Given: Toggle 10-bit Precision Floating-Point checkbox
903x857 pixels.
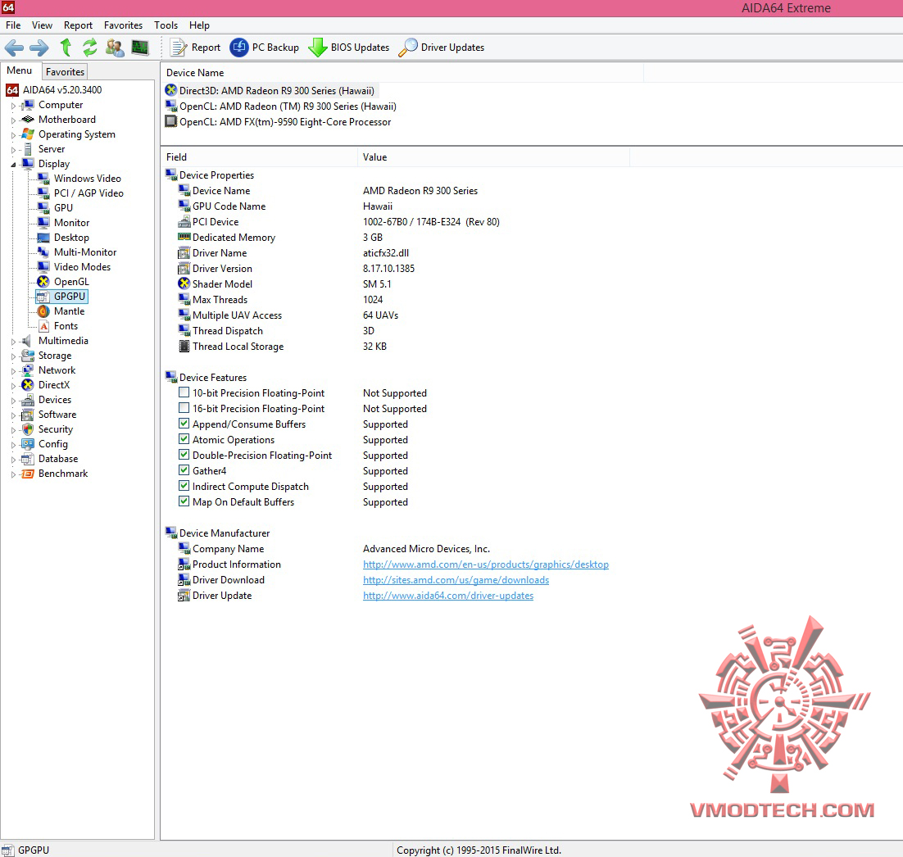Looking at the screenshot, I should [184, 392].
